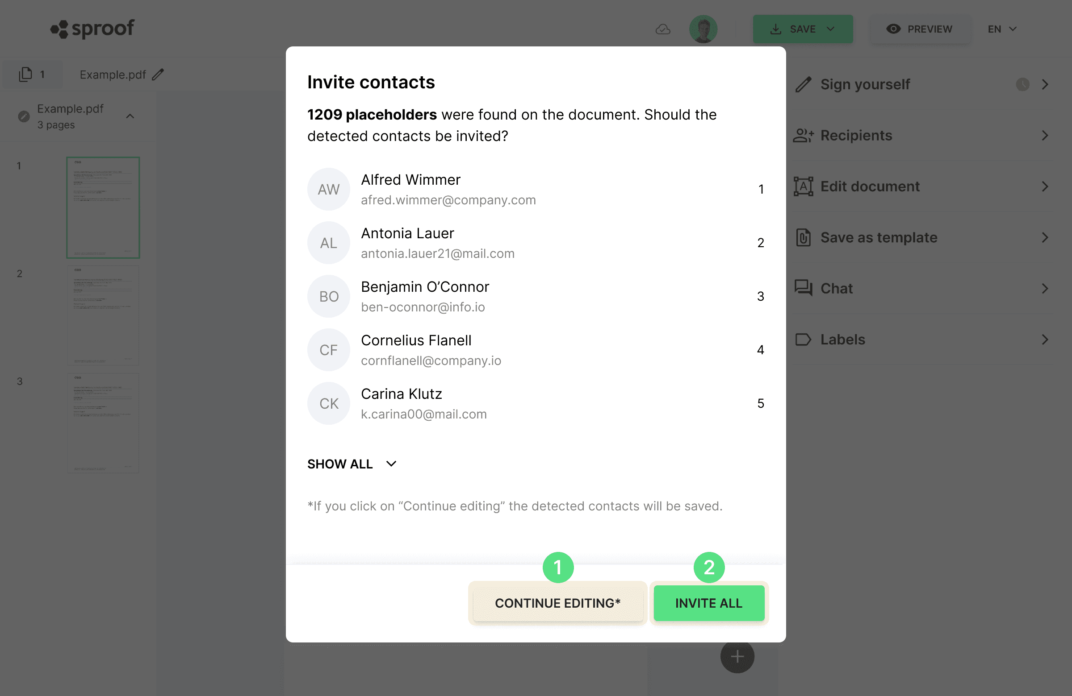Open the EN language dropdown
This screenshot has height=696, width=1072.
coord(1002,29)
